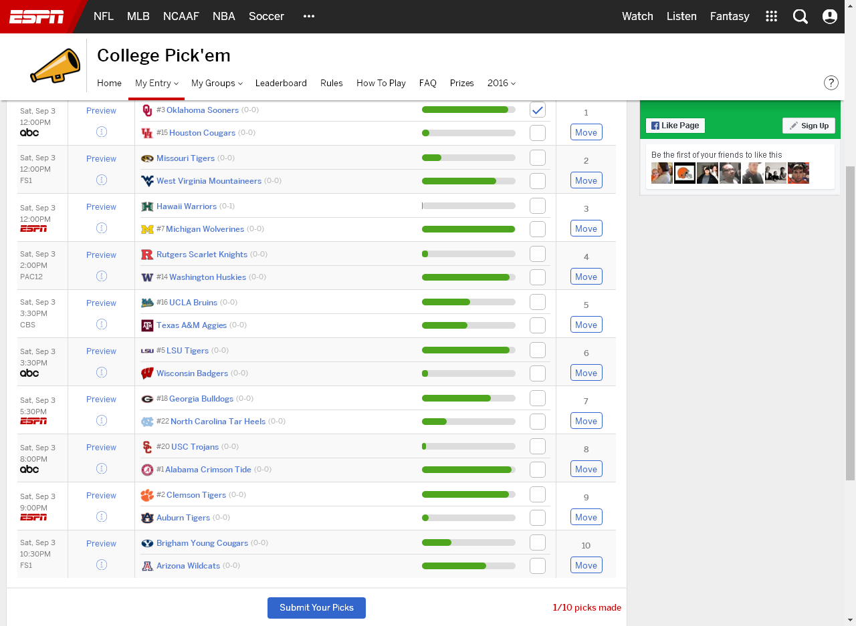Open the How To Play tab
This screenshot has height=626, width=856.
point(381,83)
